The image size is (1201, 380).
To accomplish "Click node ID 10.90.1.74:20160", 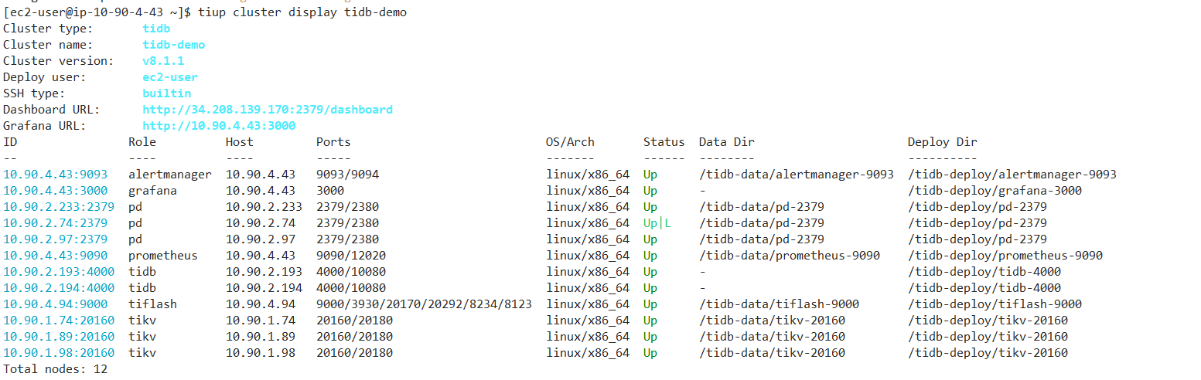I will coord(59,321).
